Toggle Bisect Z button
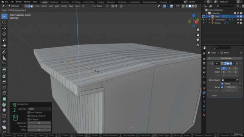 tap(235, 72)
